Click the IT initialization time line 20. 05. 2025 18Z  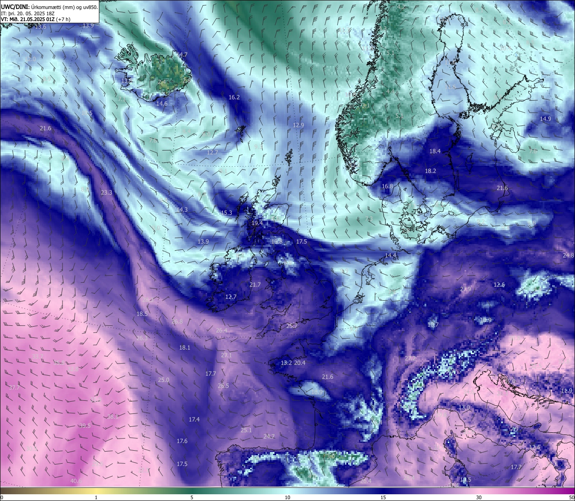pos(28,13)
